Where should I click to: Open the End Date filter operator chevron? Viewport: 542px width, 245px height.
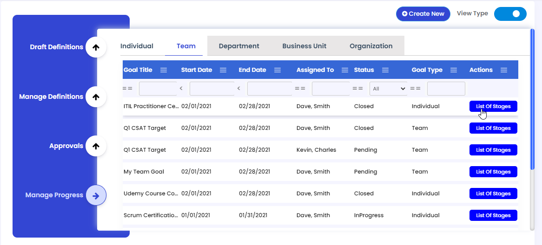coord(239,88)
